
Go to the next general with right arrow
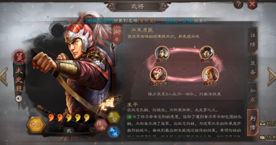[x=272, y=76]
